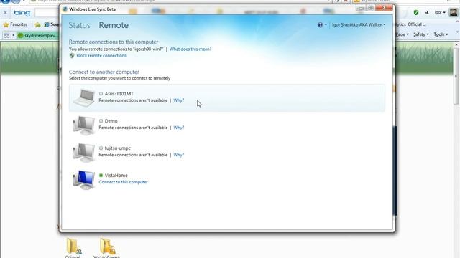Open the Igor dropdown in bing toolbar
The image size is (460, 258).
pos(440,13)
